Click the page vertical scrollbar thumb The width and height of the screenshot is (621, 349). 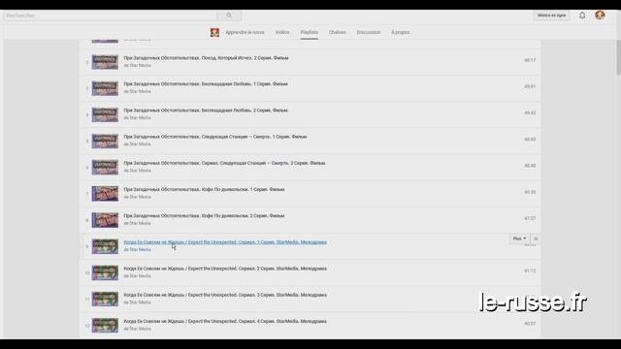(618, 57)
